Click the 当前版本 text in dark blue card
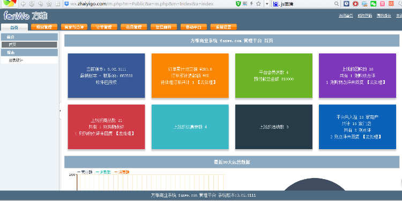The height and width of the screenshot is (201, 402). tap(106, 69)
